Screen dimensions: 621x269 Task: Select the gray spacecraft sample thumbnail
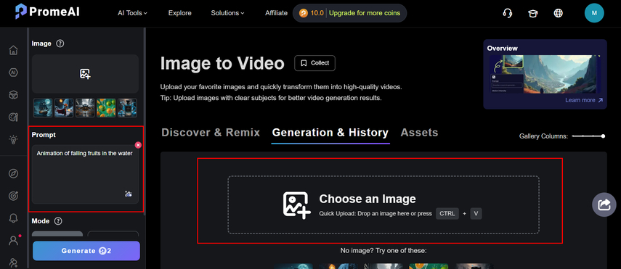click(x=85, y=108)
